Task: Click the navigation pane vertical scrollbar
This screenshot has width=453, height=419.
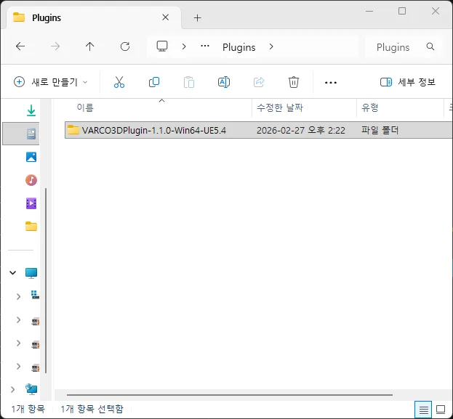Action: 46,280
